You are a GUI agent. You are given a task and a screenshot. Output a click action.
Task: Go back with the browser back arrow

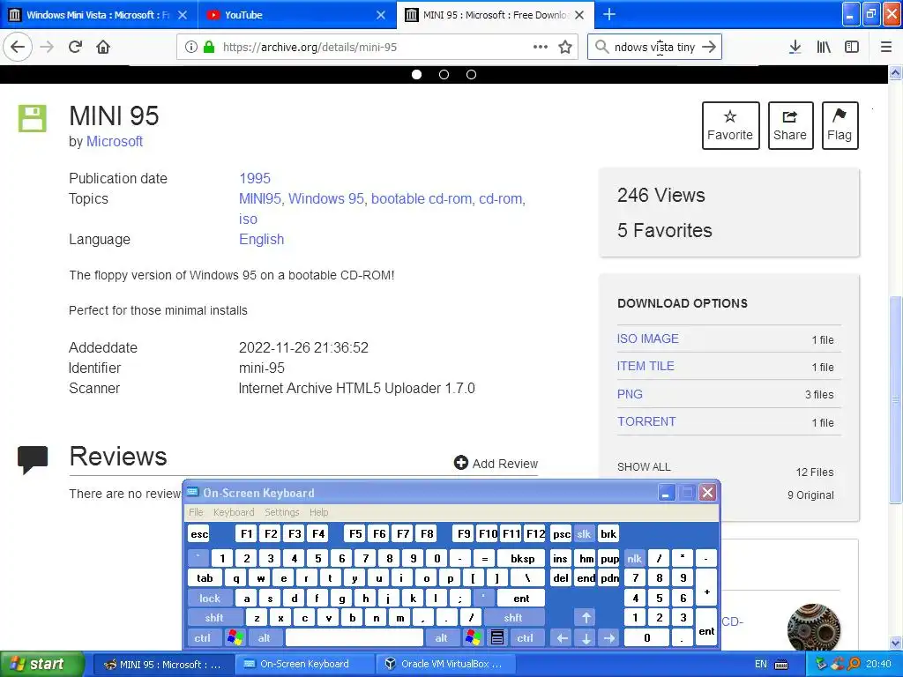18,48
